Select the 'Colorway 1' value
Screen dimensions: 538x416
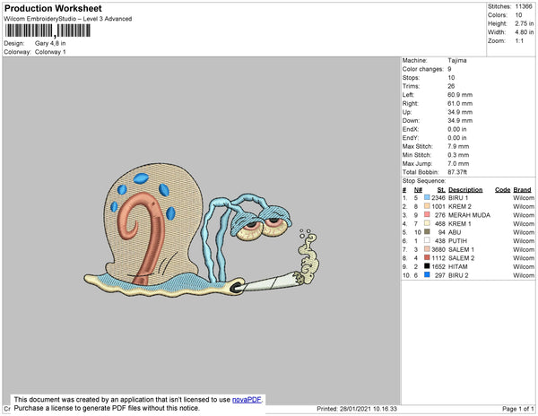50,52
